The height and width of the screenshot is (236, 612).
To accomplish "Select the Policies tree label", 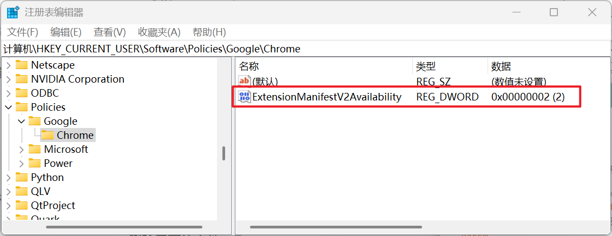I will click(48, 107).
